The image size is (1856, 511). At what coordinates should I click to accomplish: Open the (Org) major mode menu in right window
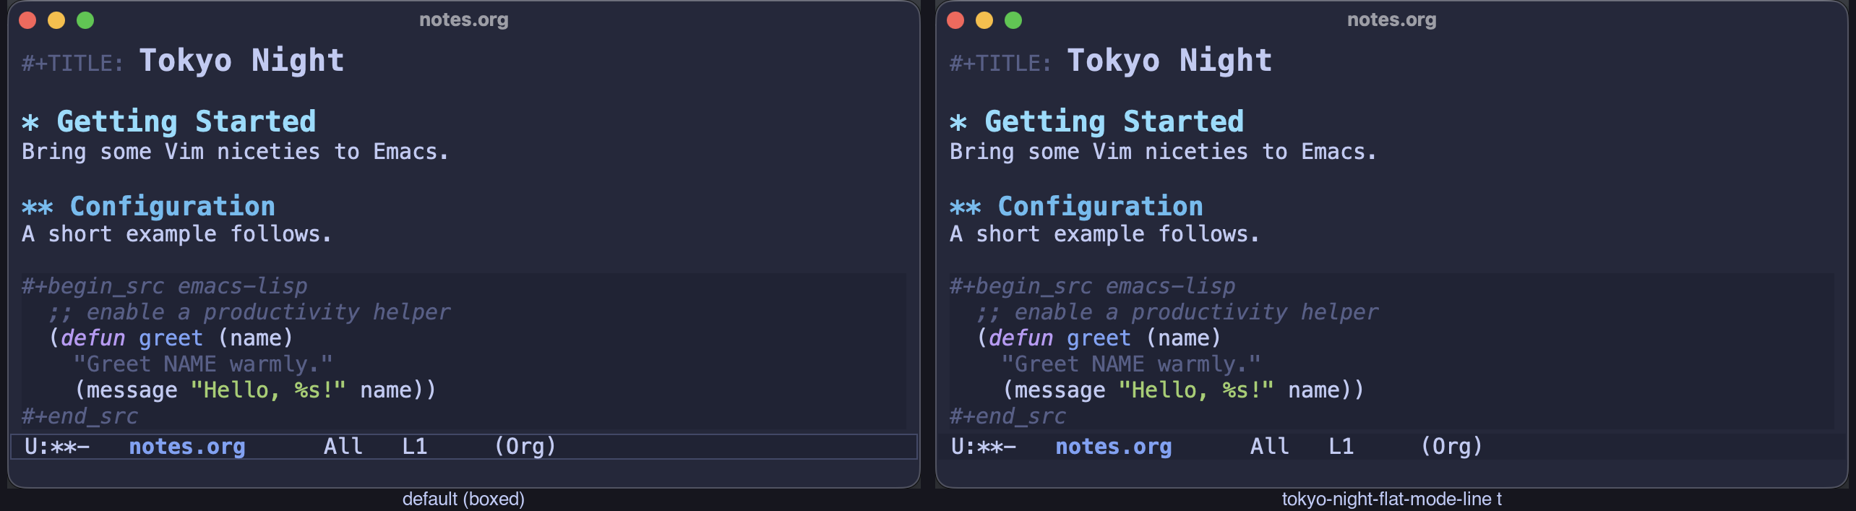pos(1452,447)
